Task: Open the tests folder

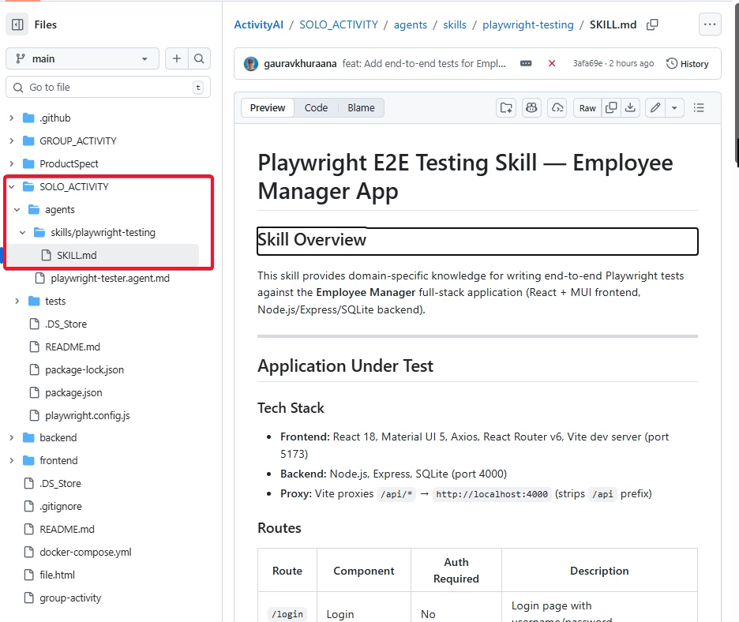Action: coord(55,301)
